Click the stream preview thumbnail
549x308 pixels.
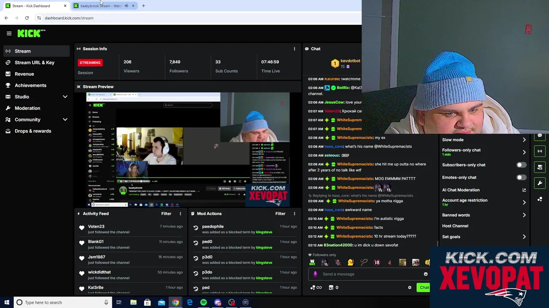pyautogui.click(x=188, y=150)
